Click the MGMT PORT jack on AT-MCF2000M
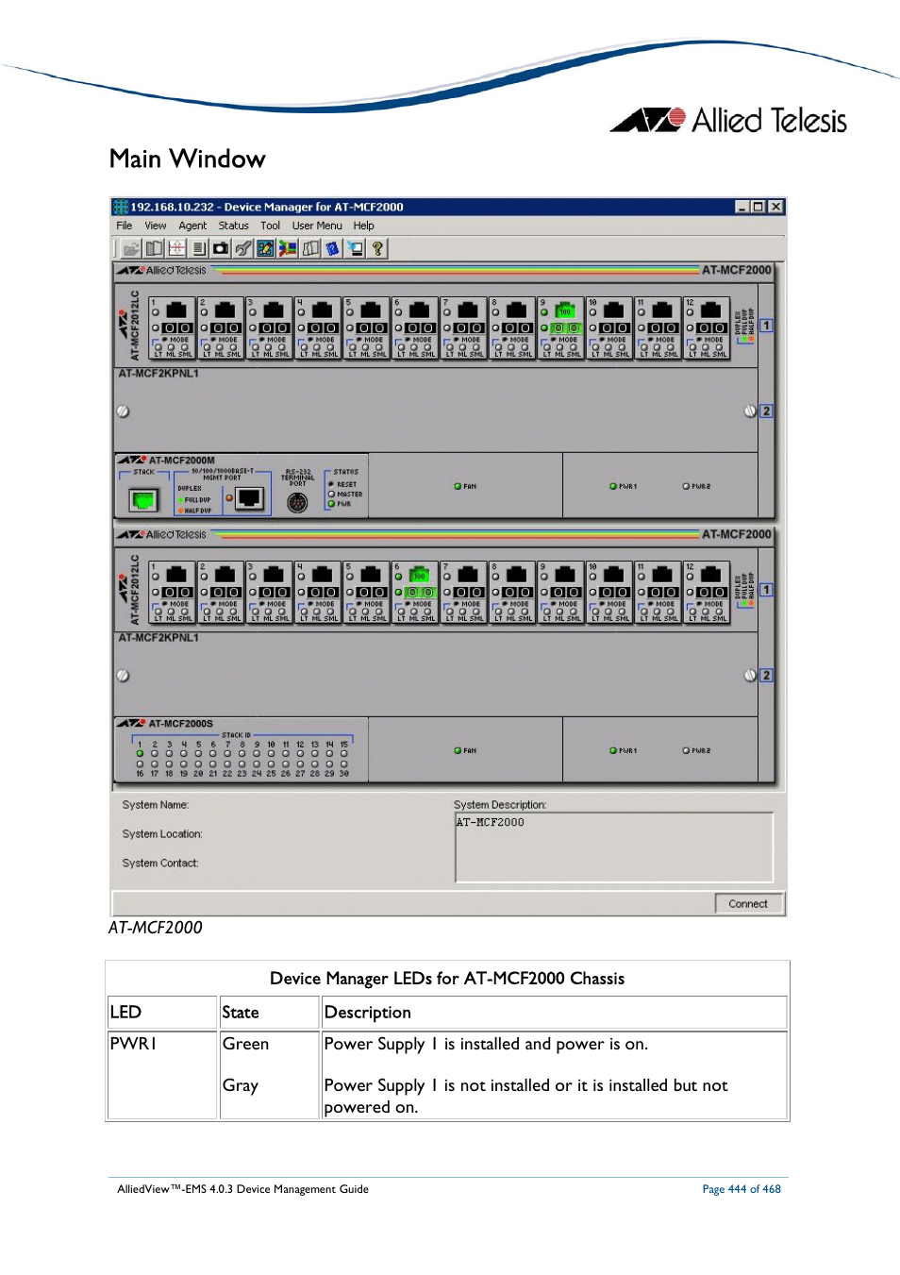 coord(250,498)
